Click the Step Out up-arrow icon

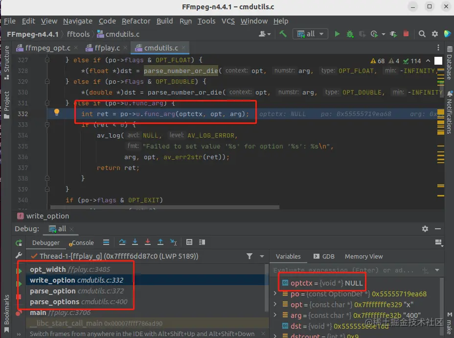[x=160, y=242]
